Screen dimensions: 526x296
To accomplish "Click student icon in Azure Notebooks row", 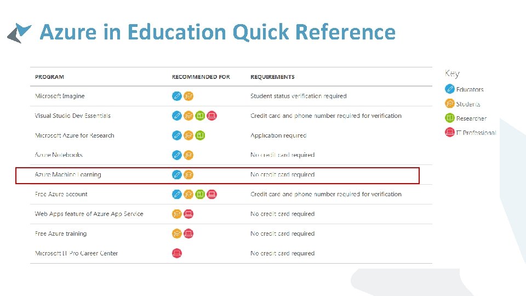I will pos(188,155).
